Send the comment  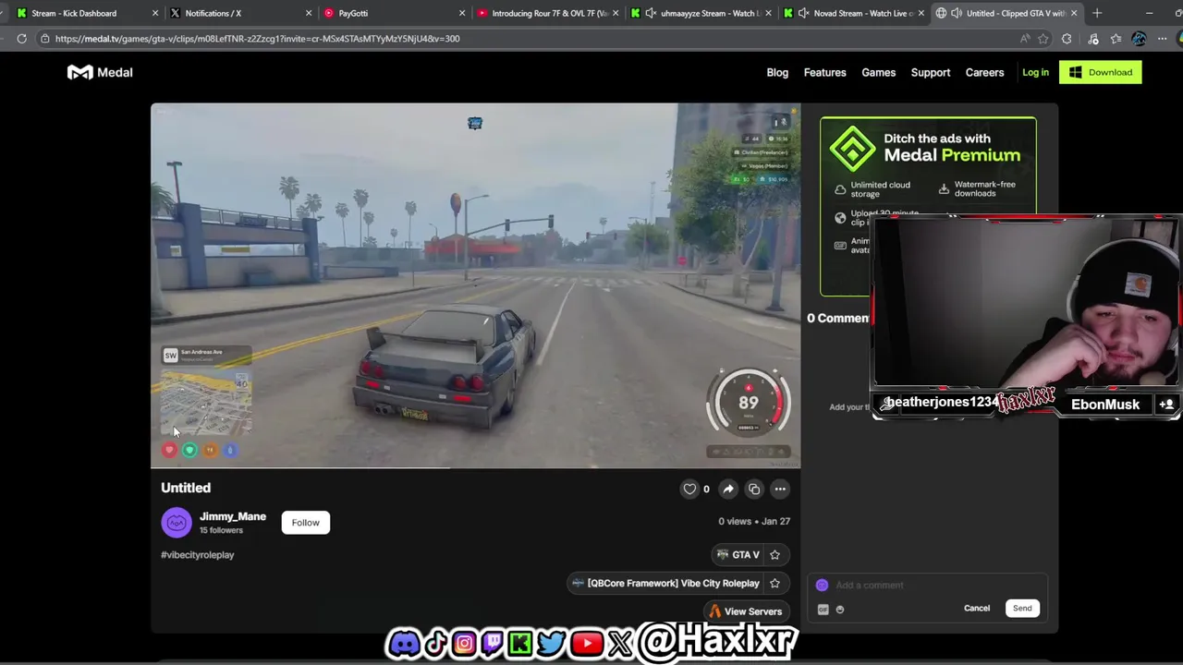point(1022,608)
